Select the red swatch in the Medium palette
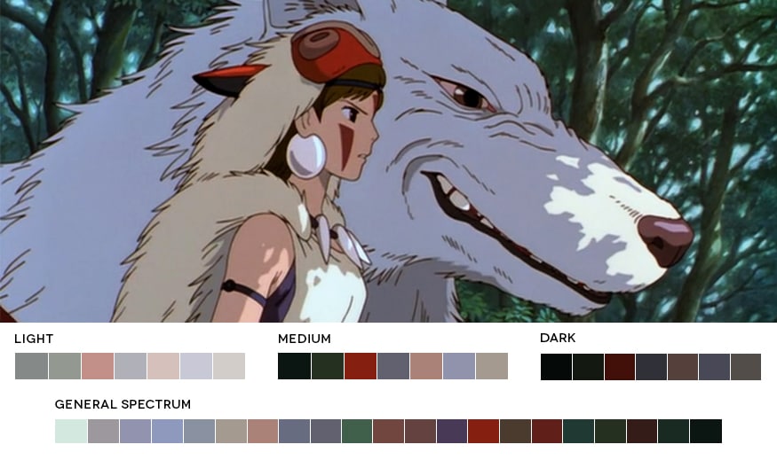Screen dimensions: 777x468 pyautogui.click(x=361, y=366)
